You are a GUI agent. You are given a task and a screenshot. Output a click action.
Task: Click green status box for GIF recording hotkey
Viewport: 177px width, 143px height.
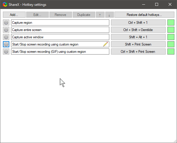point(171,52)
